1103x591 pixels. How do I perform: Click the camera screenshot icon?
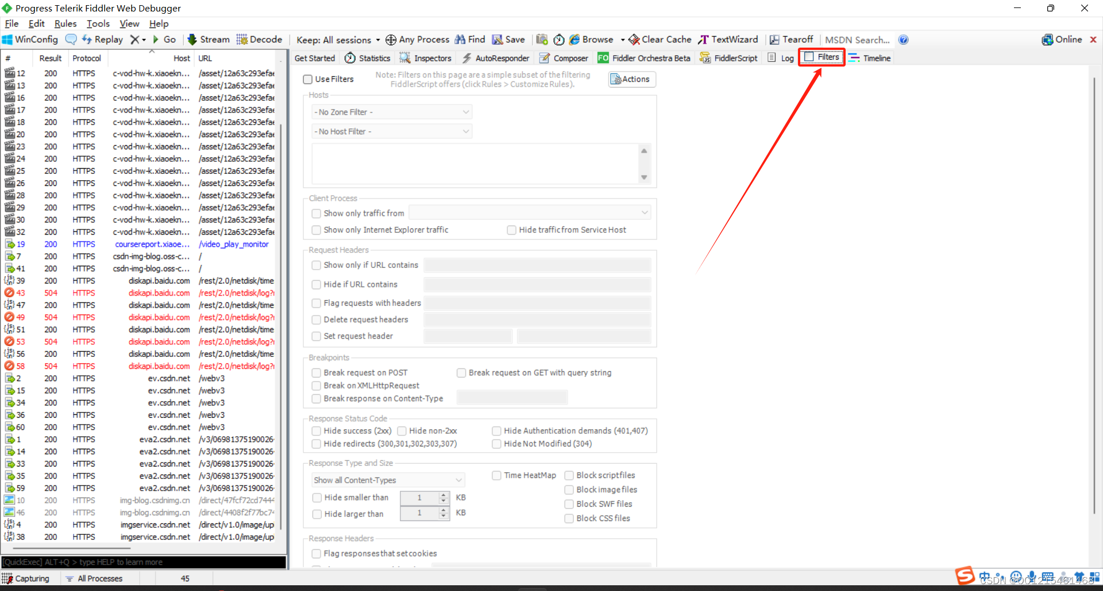point(542,40)
